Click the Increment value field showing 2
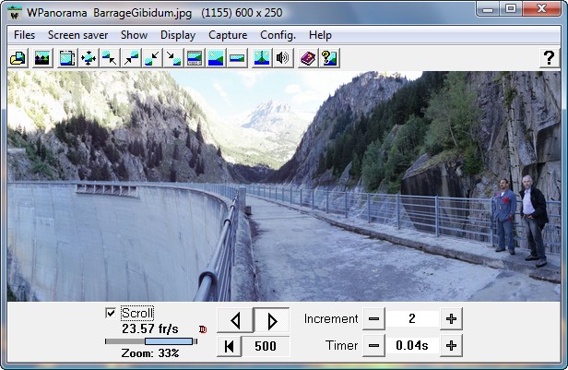 (412, 319)
